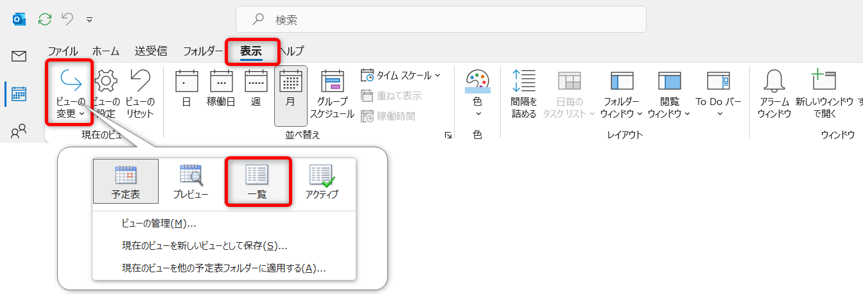863x294 pixels.
Task: Click the 予定表 view icon
Action: [125, 182]
